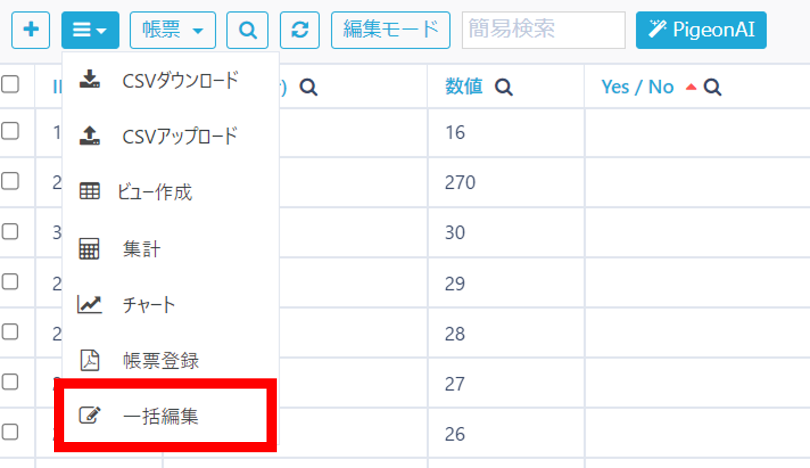Click the refresh icon in the toolbar
This screenshot has height=468, width=810.
click(x=300, y=30)
